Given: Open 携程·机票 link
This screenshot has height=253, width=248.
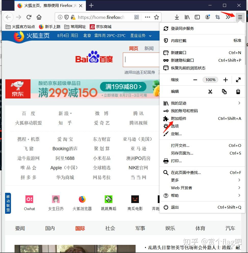Looking at the screenshot, I should click(x=28, y=139).
